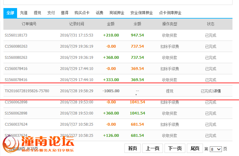Jump to last page with 尾页
Viewport: 239px width, 156px height.
point(195,148)
